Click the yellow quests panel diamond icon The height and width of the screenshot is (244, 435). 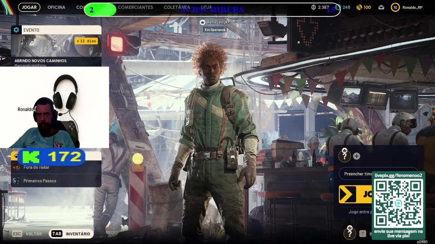16,156
